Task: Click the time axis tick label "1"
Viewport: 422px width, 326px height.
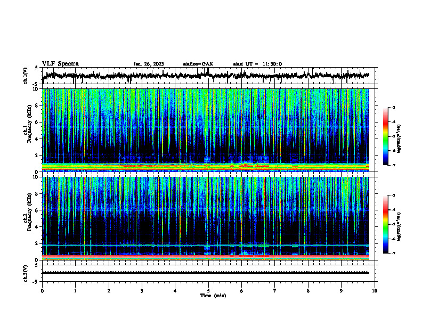Action: [76, 291]
